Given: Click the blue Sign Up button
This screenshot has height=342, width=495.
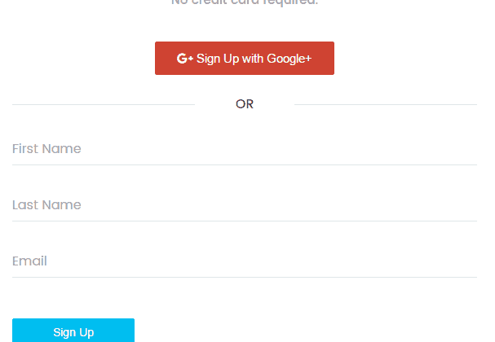Looking at the screenshot, I should tap(73, 331).
